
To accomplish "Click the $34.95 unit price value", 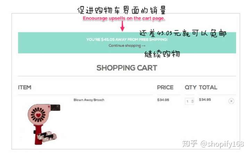I will (x=163, y=100).
